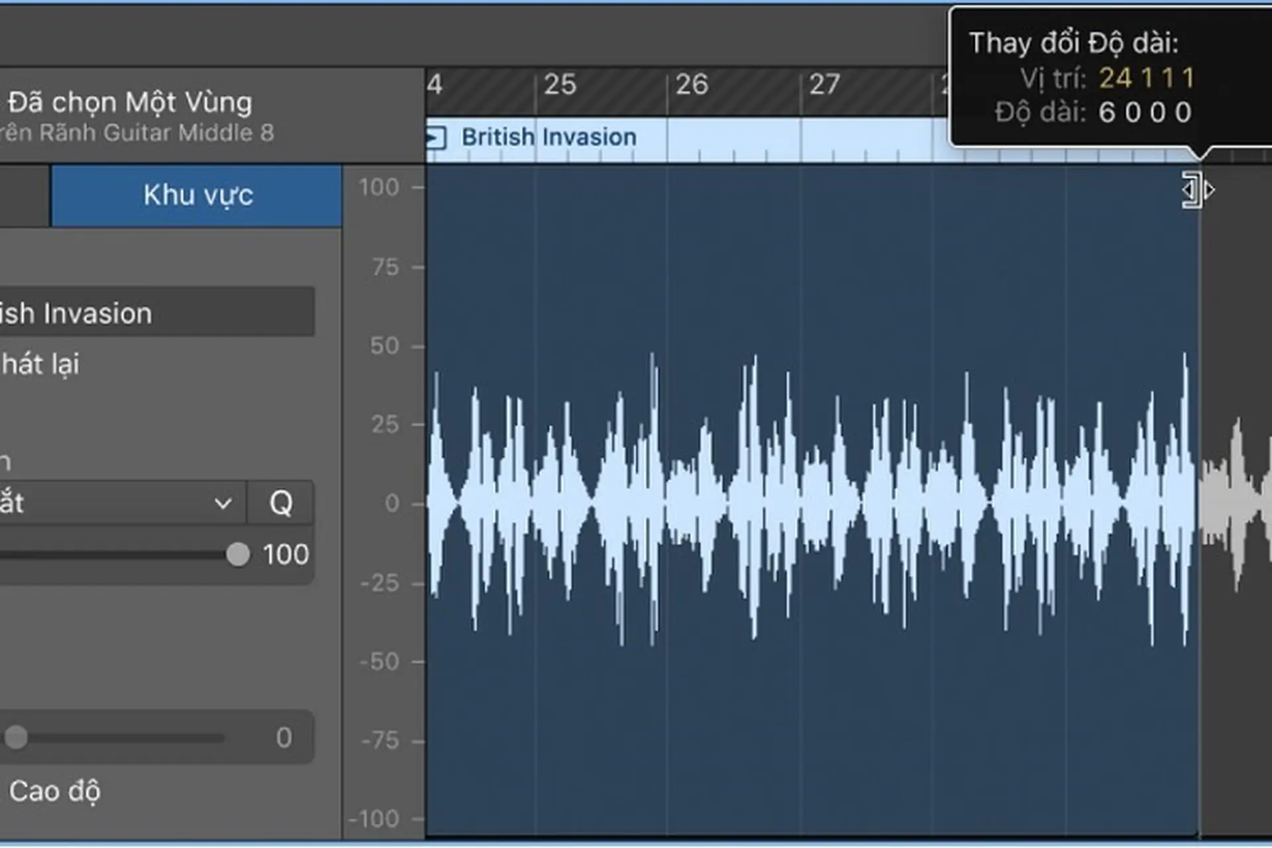Click the 50 amplitude scale label

click(x=385, y=346)
